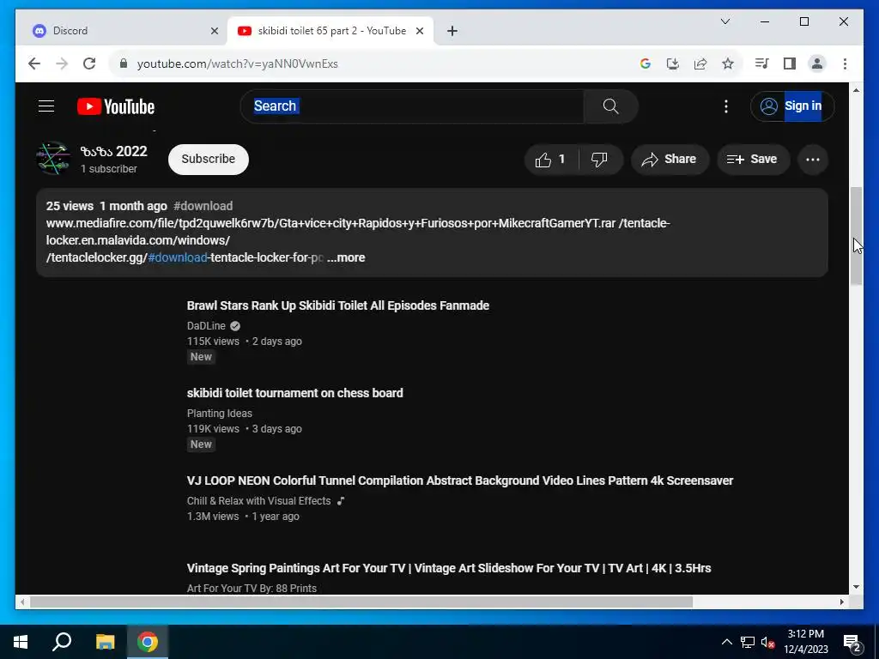Screen dimensions: 879x659
Task: Select the skibidi toilet 65 part 2 tab
Action: (x=330, y=31)
